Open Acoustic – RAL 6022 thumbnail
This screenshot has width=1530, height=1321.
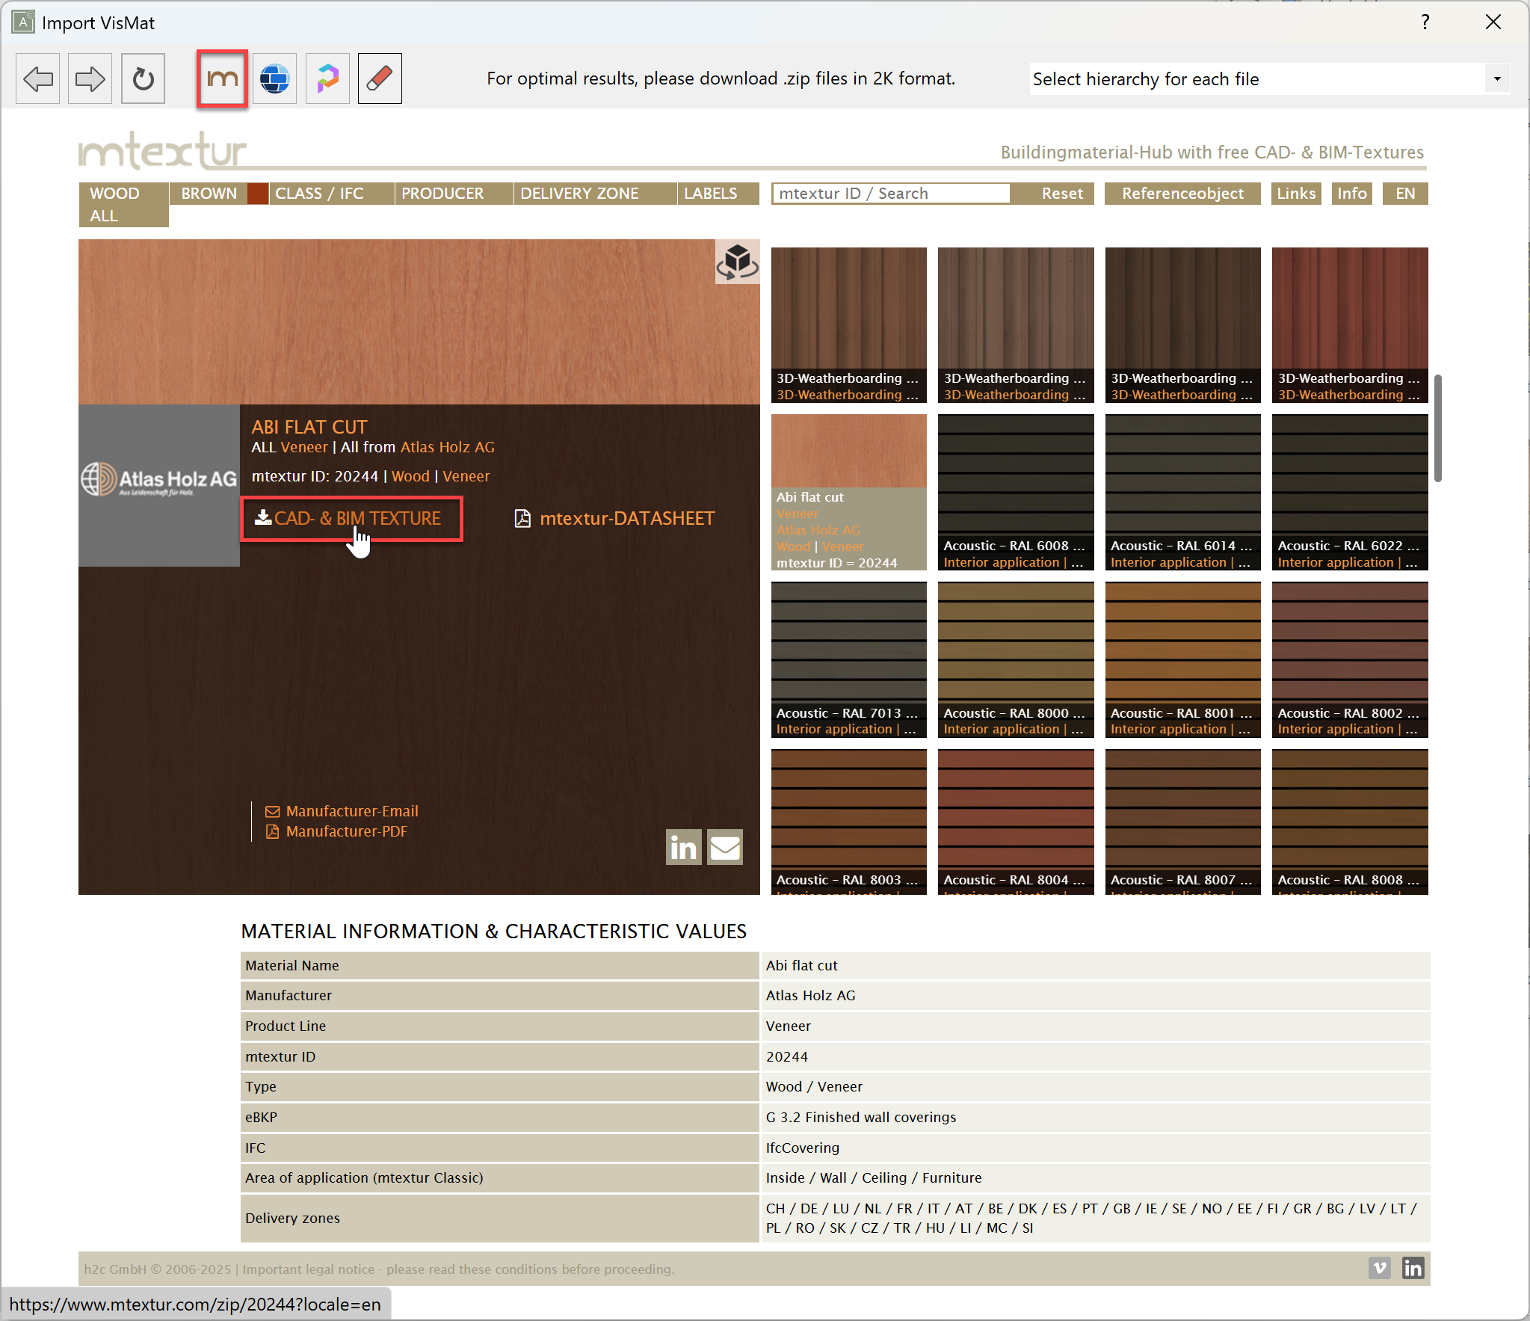(x=1350, y=492)
